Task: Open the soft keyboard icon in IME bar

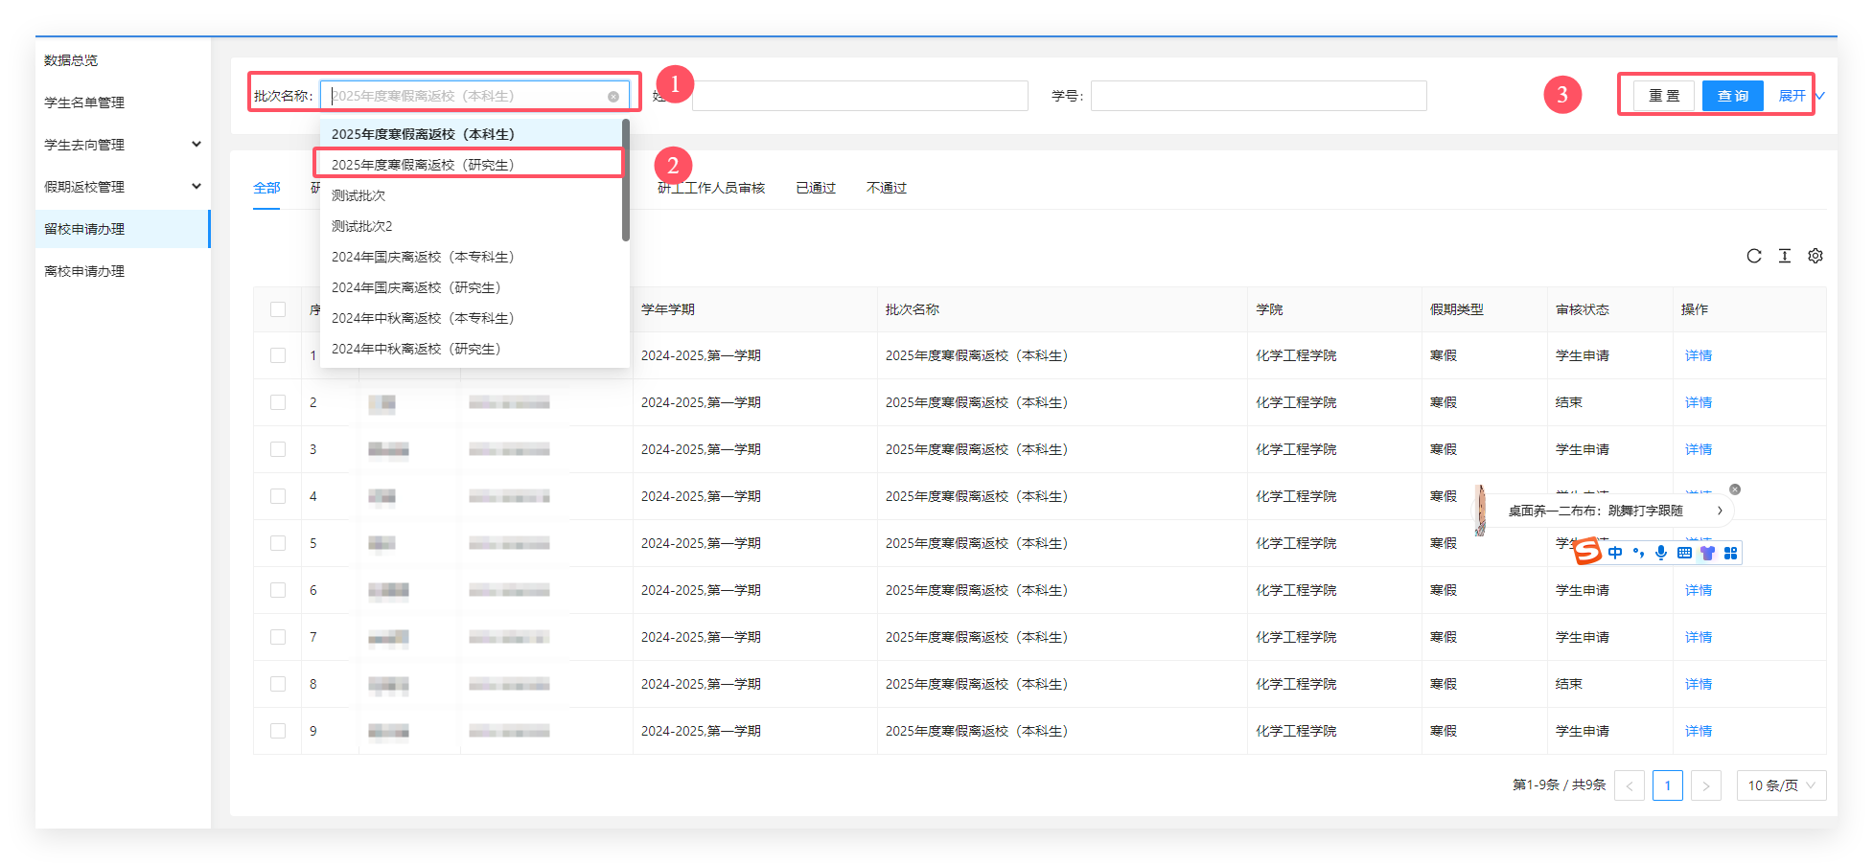Action: coord(1684,553)
